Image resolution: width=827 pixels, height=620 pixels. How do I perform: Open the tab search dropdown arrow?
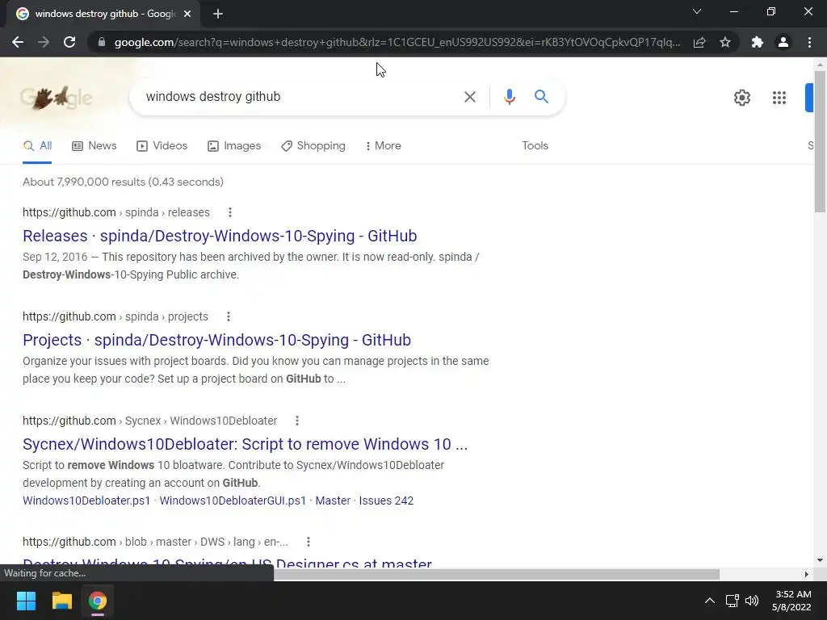697,11
